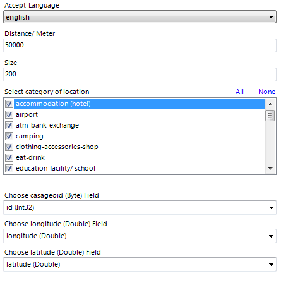Uncheck the camping checkbox
The image size is (281, 283).
(9, 136)
